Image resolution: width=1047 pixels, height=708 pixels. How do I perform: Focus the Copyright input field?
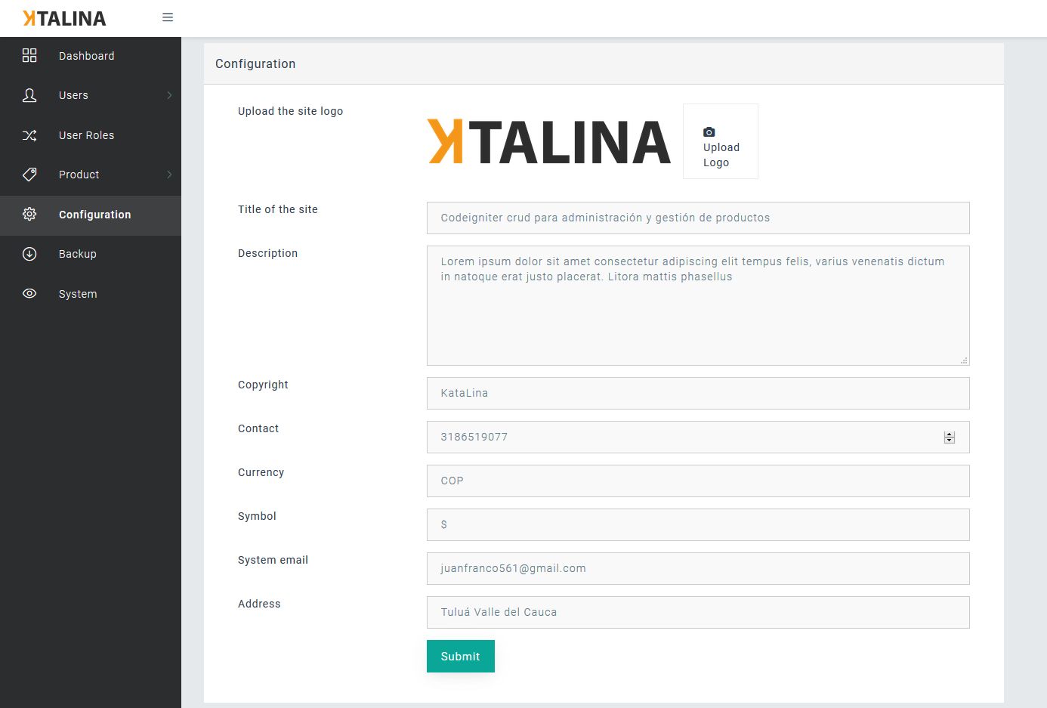(698, 393)
